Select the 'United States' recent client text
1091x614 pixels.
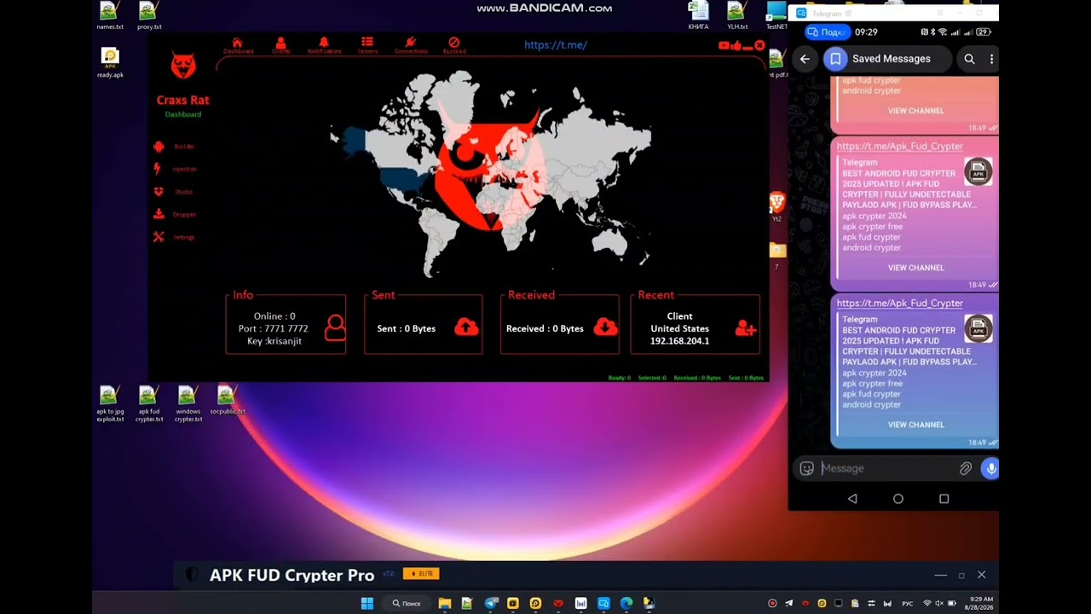tap(679, 328)
